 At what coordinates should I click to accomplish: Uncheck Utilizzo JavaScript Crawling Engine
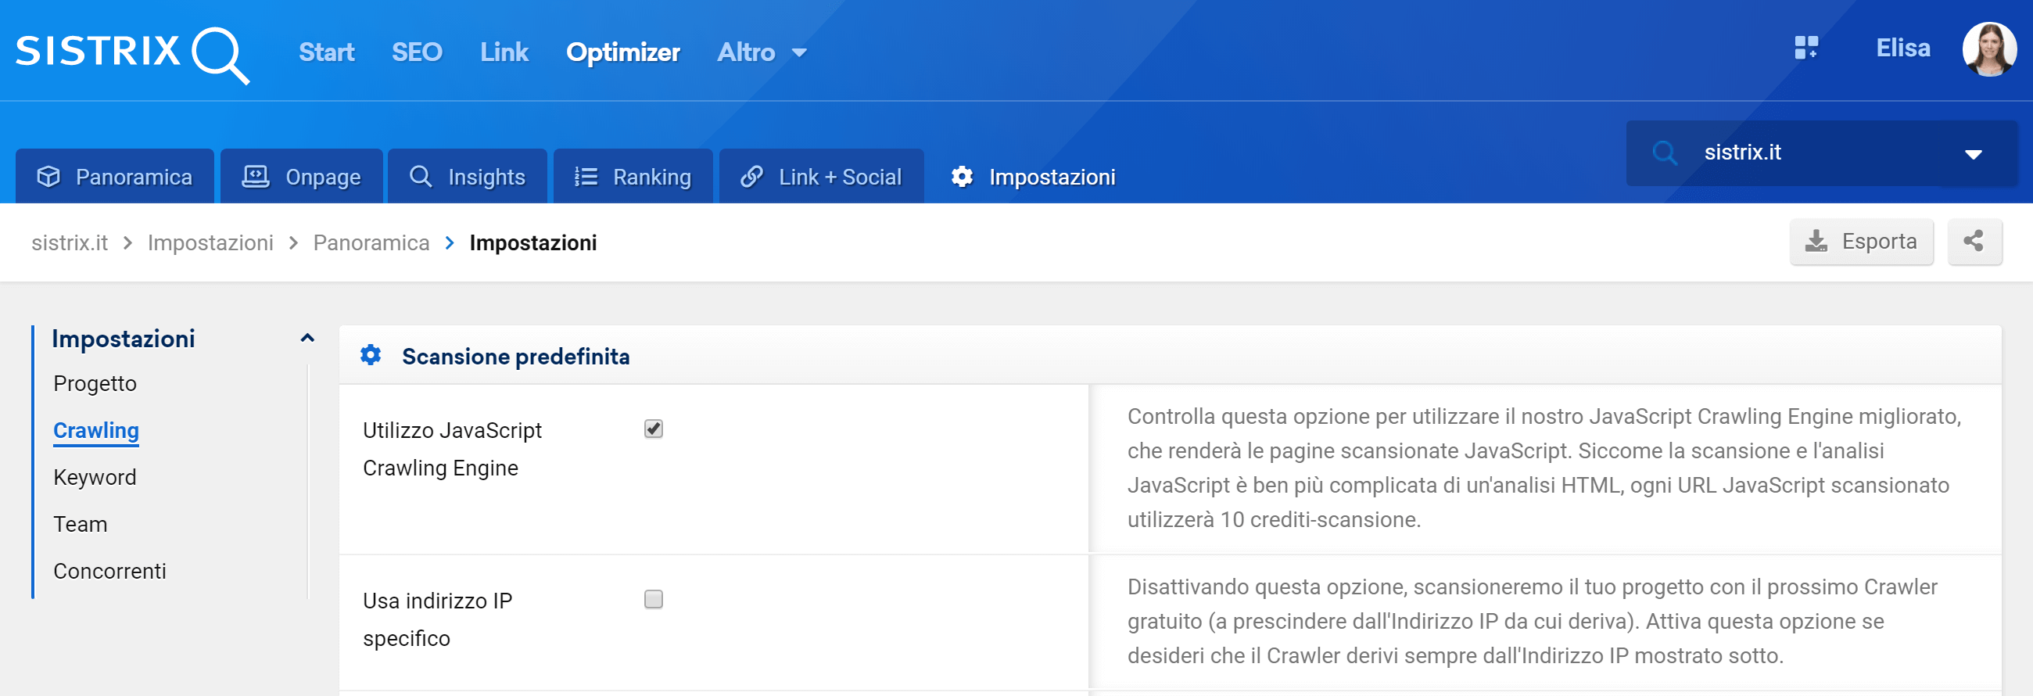[x=653, y=429]
